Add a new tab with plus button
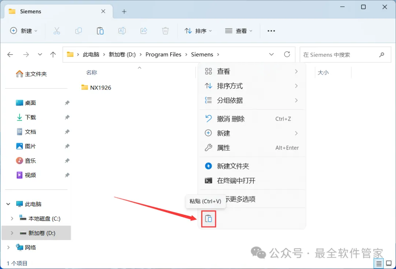 tap(124, 12)
